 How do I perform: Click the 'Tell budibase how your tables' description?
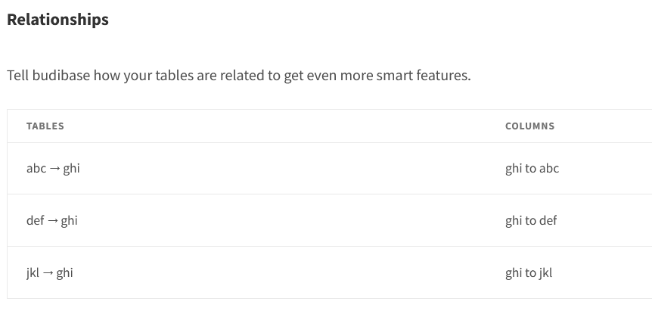pyautogui.click(x=239, y=76)
